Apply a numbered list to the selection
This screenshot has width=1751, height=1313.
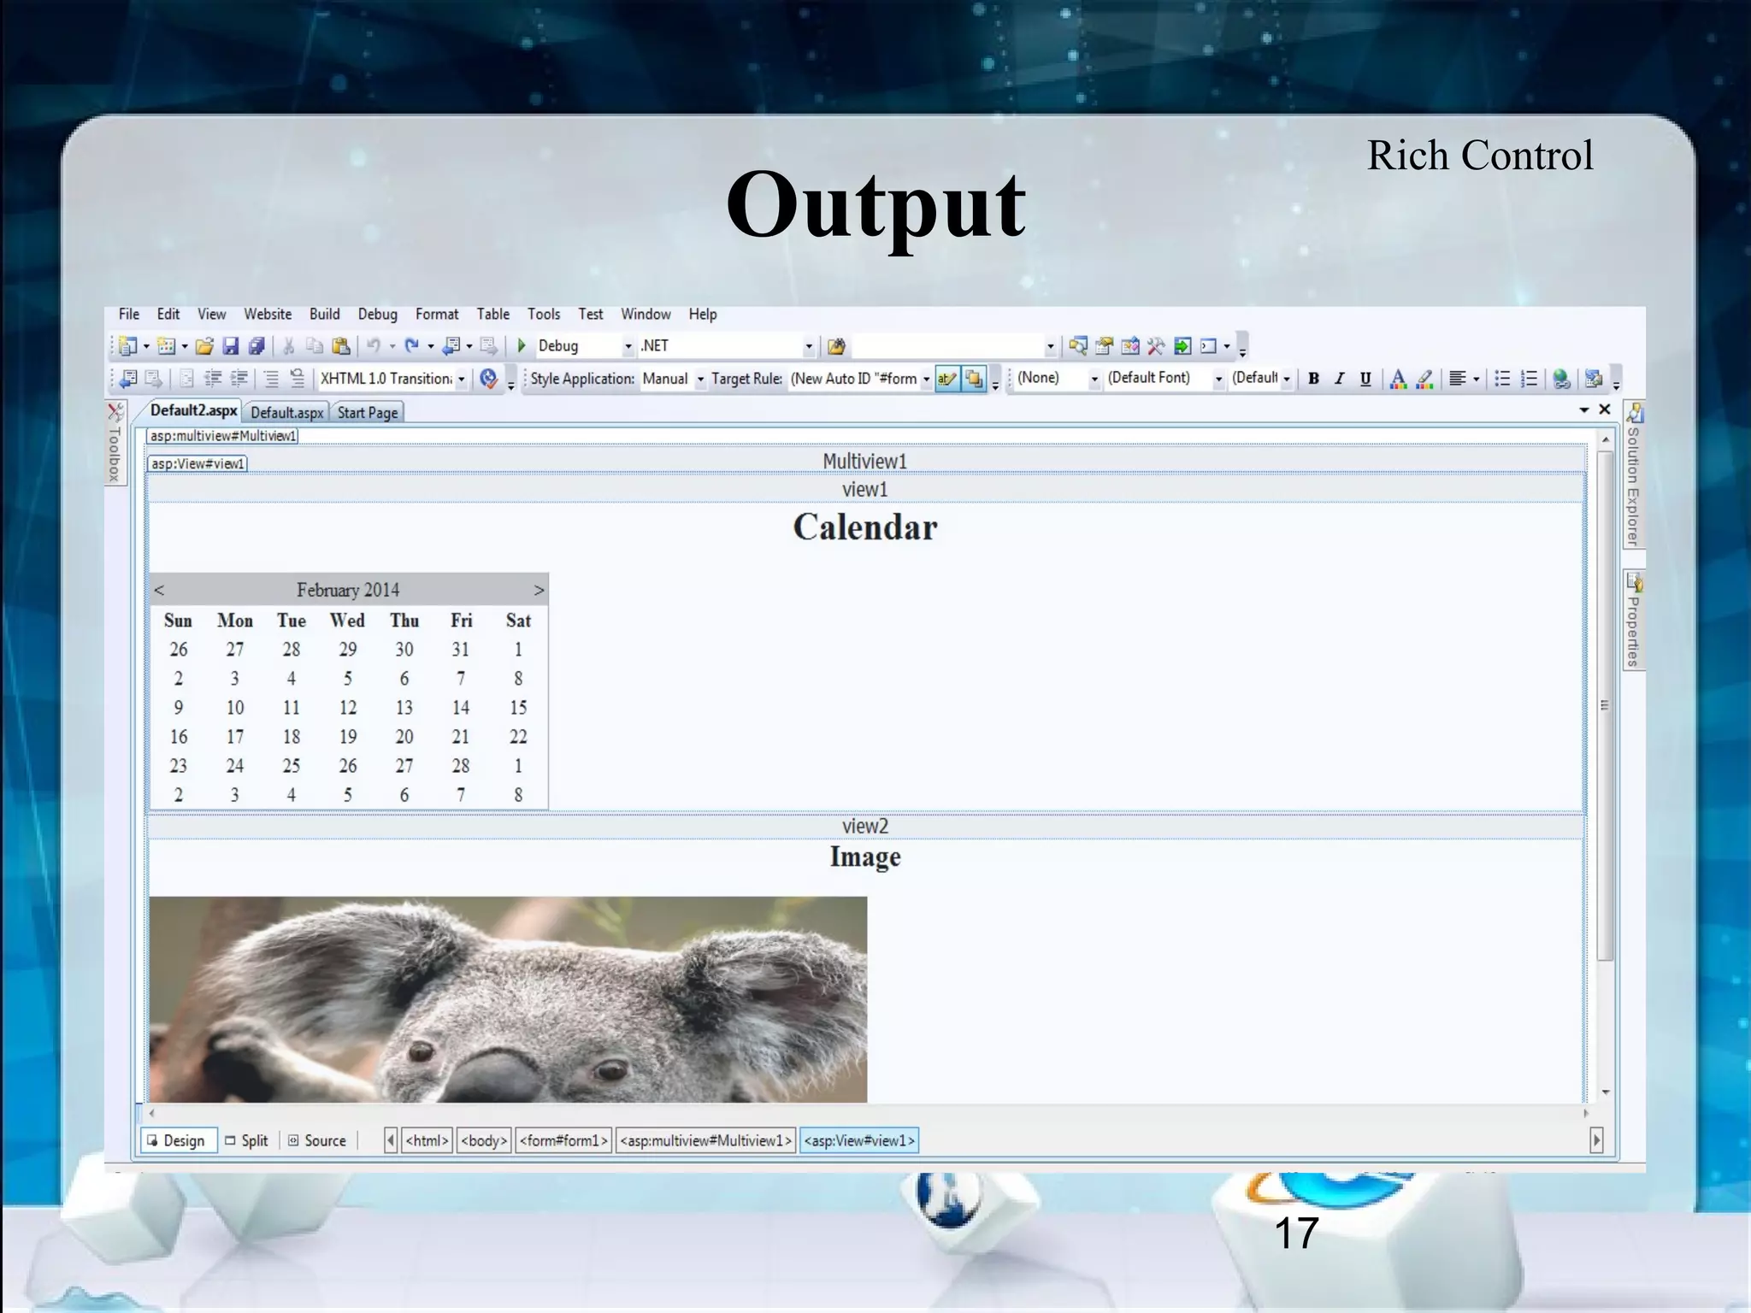(x=1530, y=379)
